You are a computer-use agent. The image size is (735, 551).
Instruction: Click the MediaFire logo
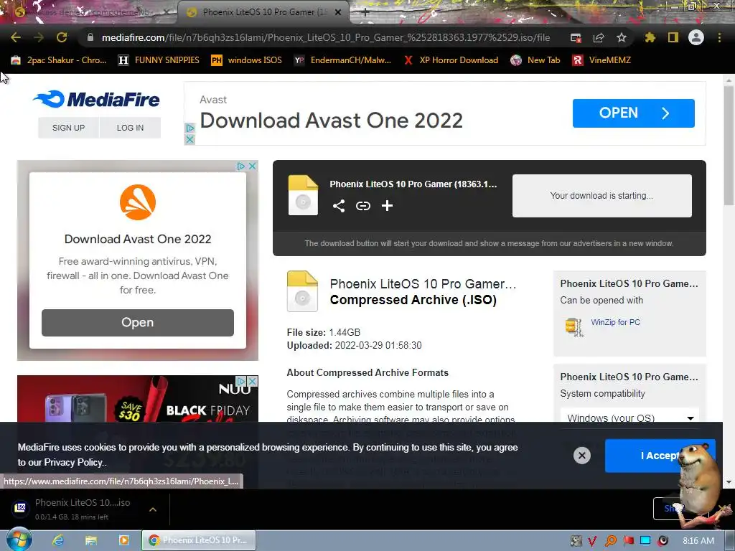(x=96, y=99)
